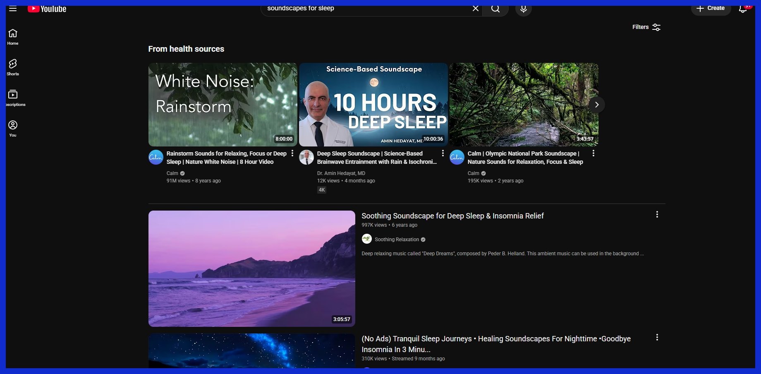Go to Home in sidebar
This screenshot has height=374, width=761.
coord(13,37)
